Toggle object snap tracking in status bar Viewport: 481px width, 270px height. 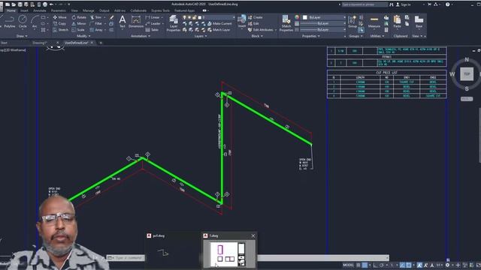(402, 265)
